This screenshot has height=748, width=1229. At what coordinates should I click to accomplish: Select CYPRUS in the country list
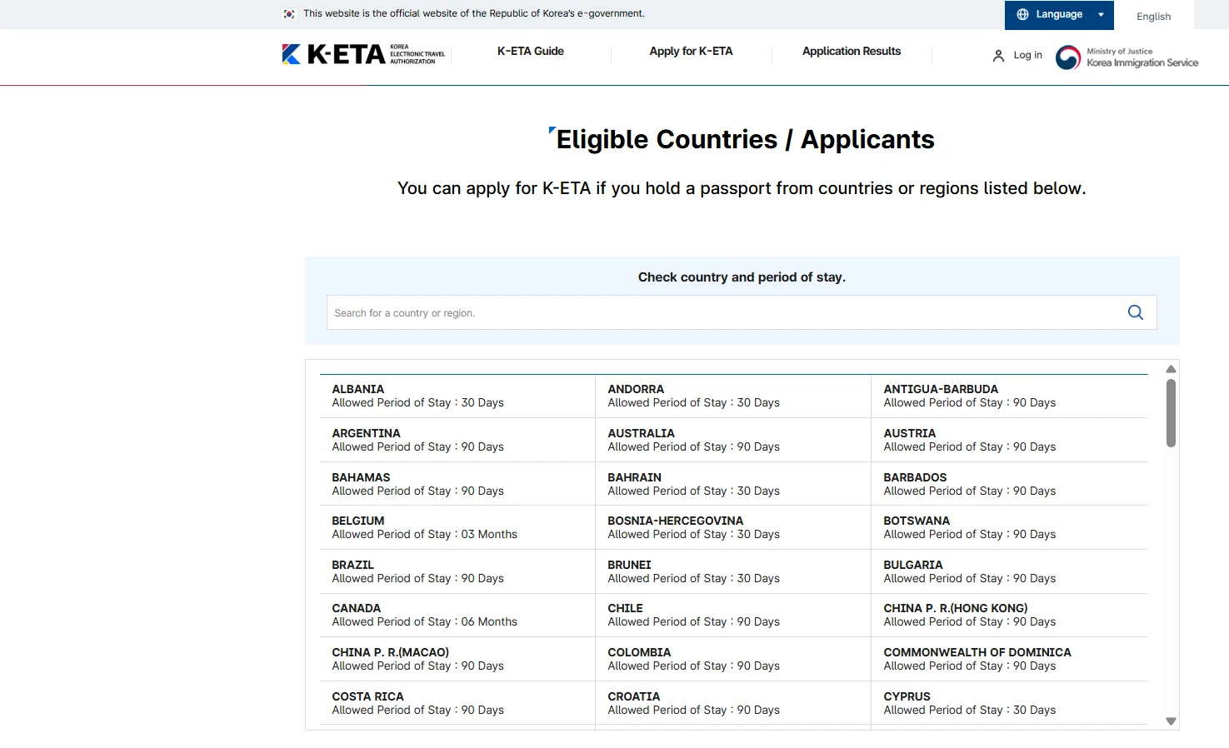[x=1009, y=703]
